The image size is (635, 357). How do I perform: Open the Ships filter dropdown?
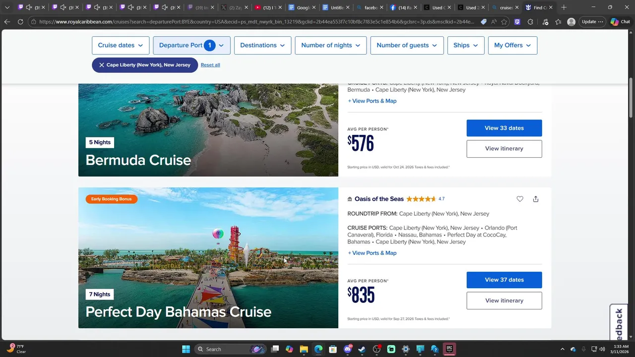click(x=465, y=45)
